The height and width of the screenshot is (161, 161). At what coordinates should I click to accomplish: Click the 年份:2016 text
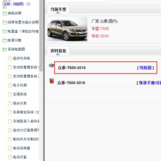pos(100,36)
